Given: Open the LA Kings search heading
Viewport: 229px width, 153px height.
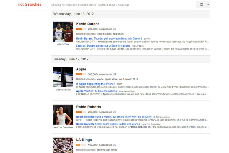Looking at the screenshot, I should click(x=84, y=140).
